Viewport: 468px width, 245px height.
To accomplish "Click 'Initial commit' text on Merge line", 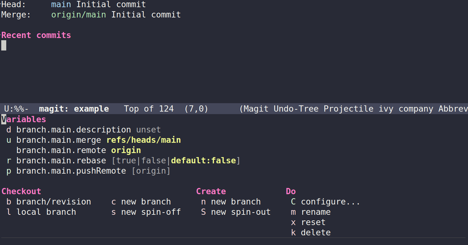I will pyautogui.click(x=146, y=15).
